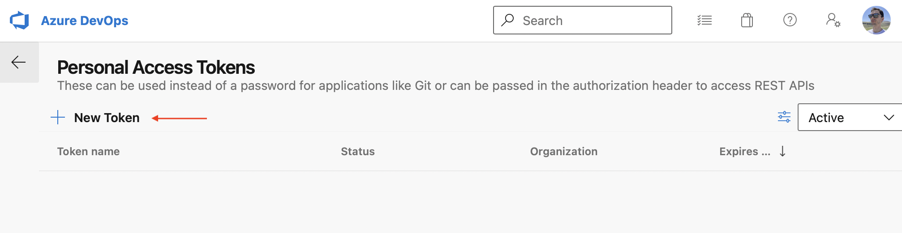The image size is (902, 233).
Task: Click the magnifying glass search icon
Action: point(507,20)
